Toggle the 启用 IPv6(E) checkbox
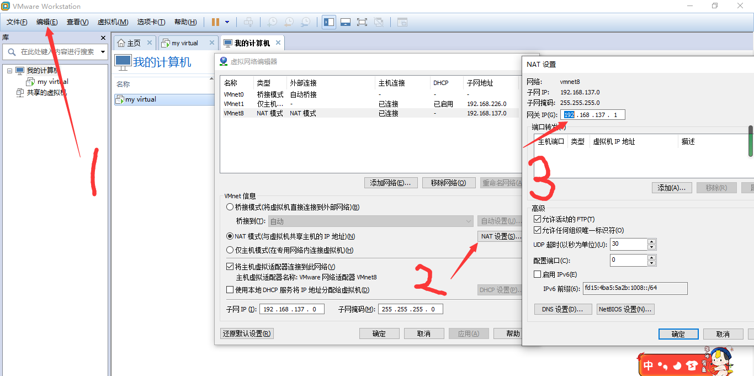754x376 pixels. [x=538, y=274]
